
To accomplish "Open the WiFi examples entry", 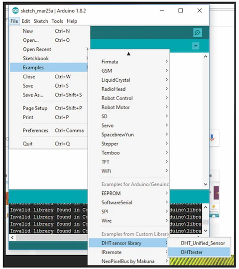I will (x=129, y=171).
